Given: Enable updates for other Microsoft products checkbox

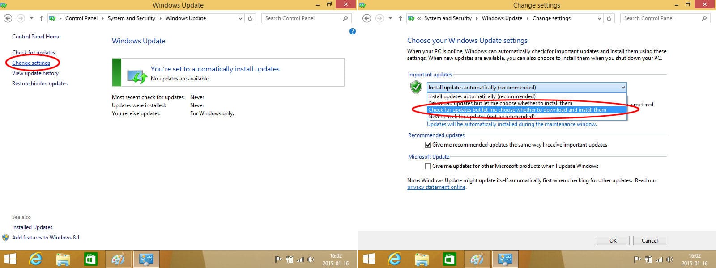Looking at the screenshot, I should pyautogui.click(x=428, y=166).
